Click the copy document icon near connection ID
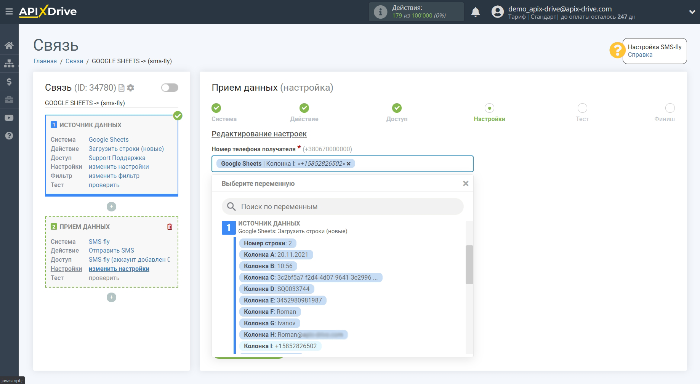 (122, 88)
